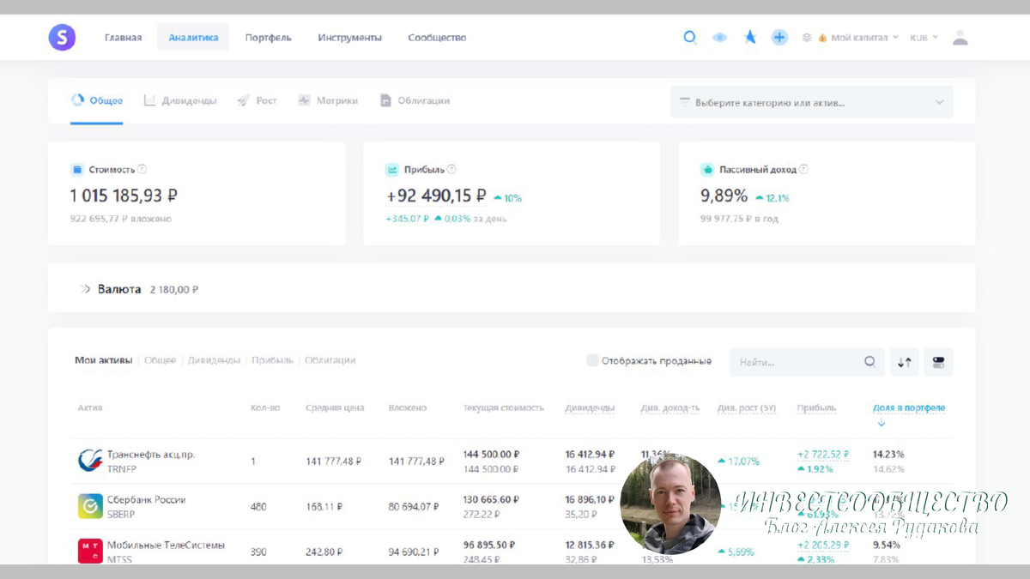This screenshot has width=1030, height=579.
Task: Sort by Доля в портфеле column
Action: [909, 407]
